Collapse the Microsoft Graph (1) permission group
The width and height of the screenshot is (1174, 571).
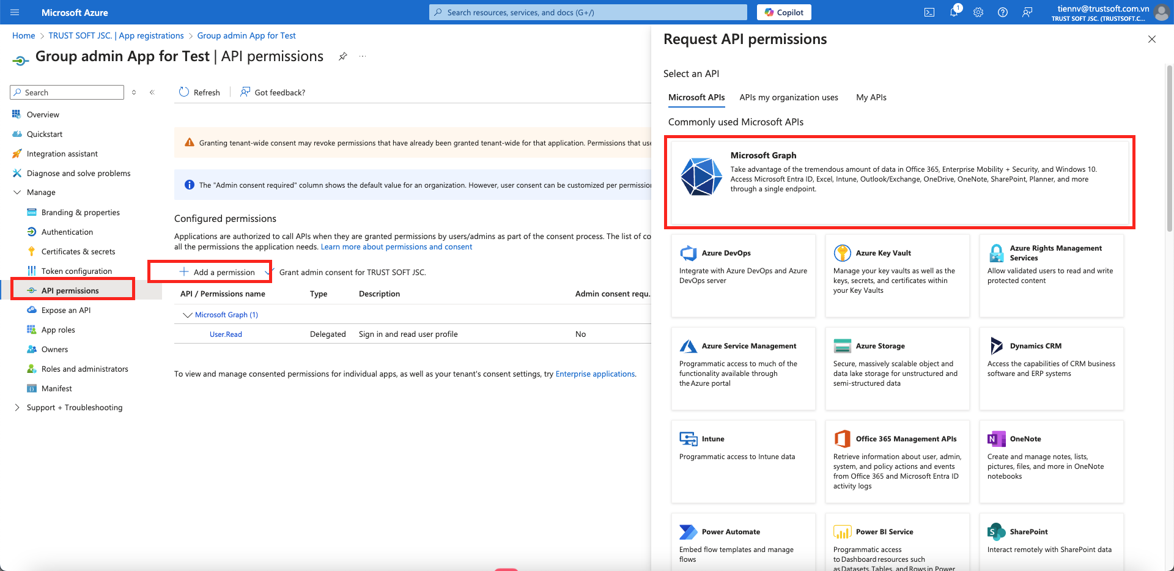(x=188, y=315)
